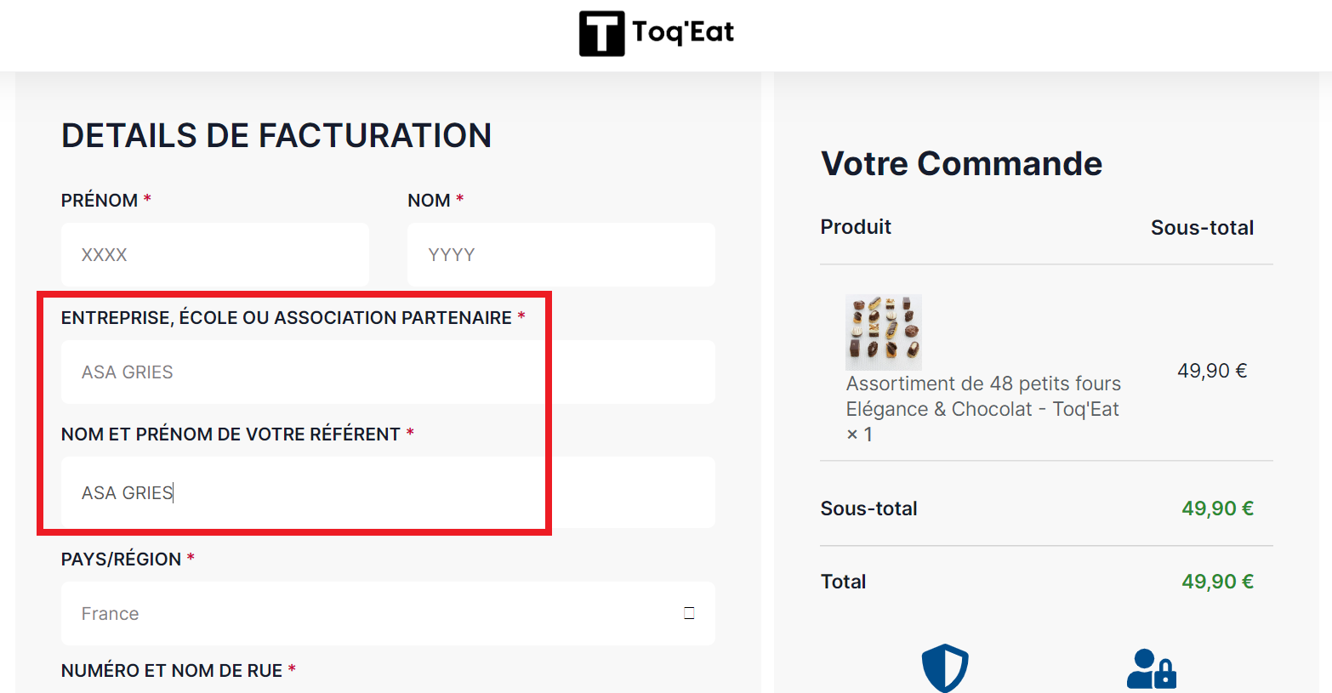Click the Votre Commande heading
Image resolution: width=1332 pixels, height=693 pixels.
pyautogui.click(x=961, y=163)
